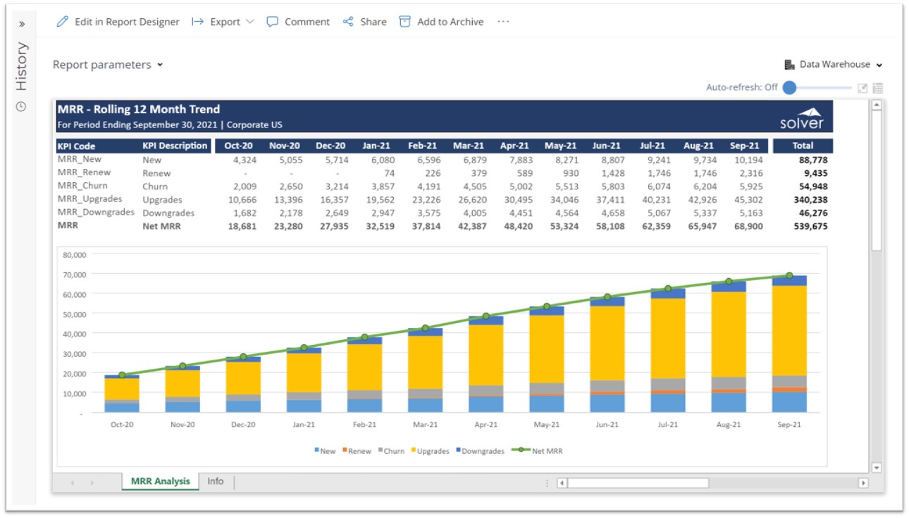This screenshot has height=518, width=909.
Task: Click the pencil icon for Edit in Report Designer
Action: tap(62, 22)
